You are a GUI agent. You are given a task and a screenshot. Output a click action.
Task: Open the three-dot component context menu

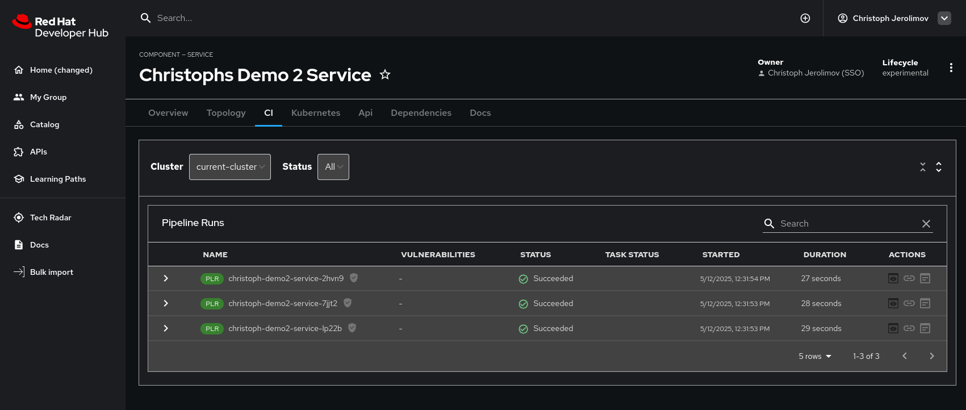point(951,68)
